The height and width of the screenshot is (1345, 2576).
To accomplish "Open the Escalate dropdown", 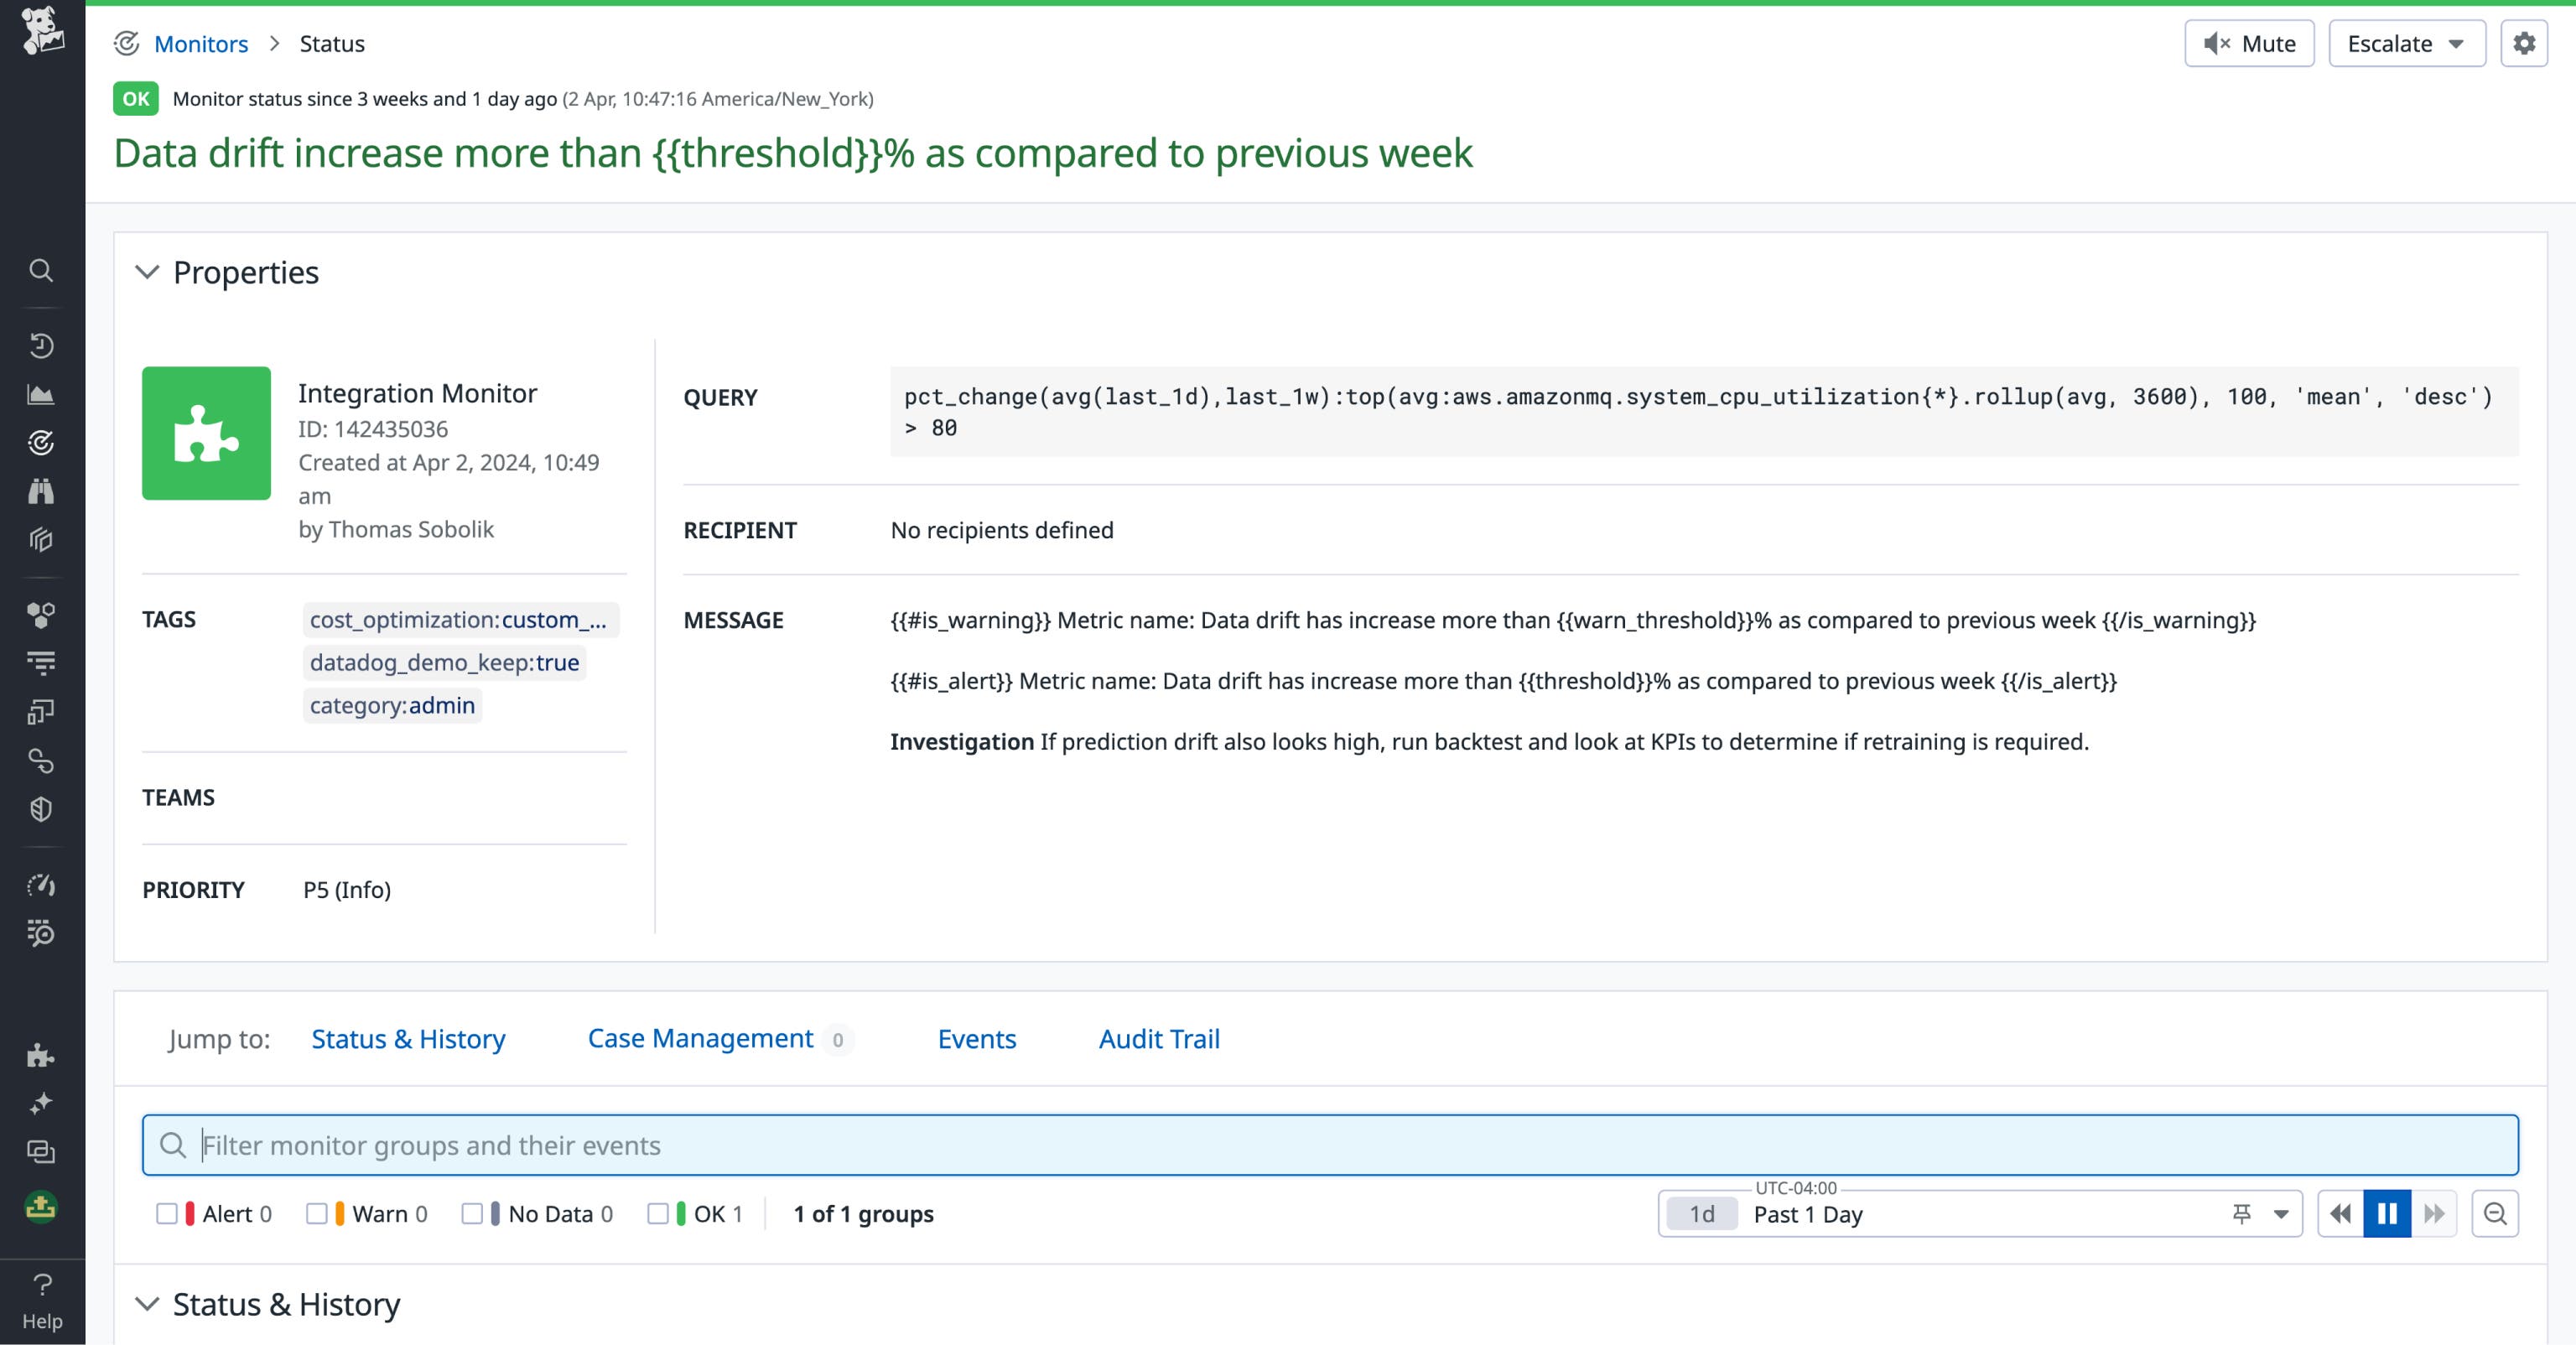I will tap(2406, 43).
